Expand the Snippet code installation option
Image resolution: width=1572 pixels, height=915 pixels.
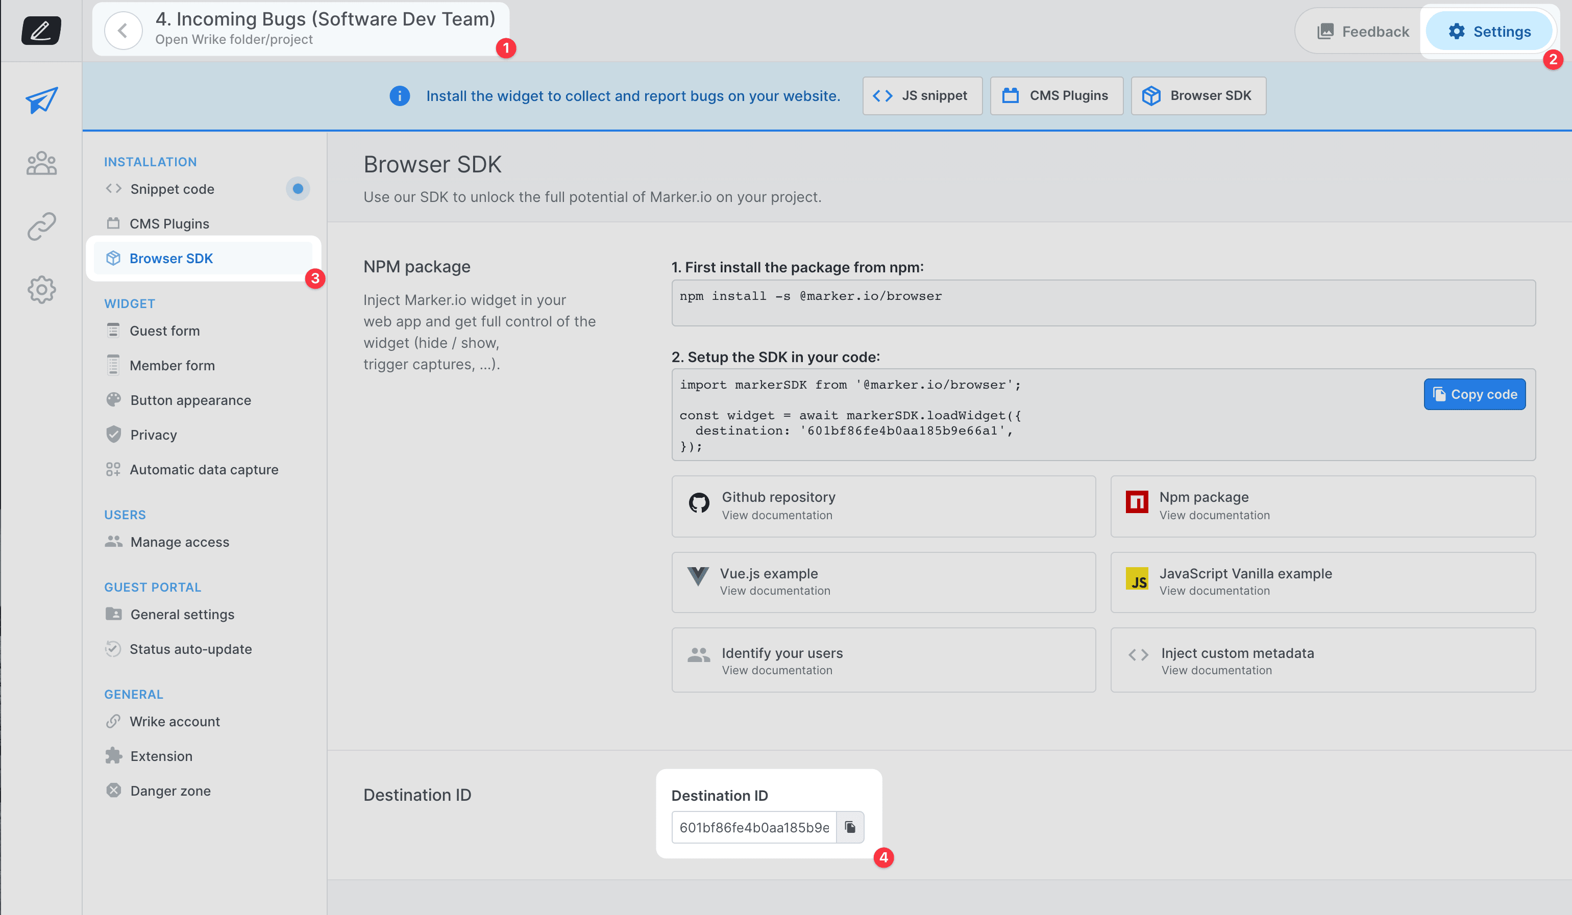(x=171, y=188)
